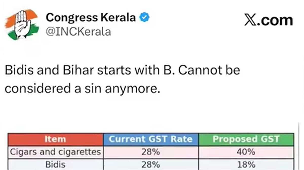The image size is (304, 170).
Task: Open the Congress Kerala profile name
Action: click(x=91, y=18)
